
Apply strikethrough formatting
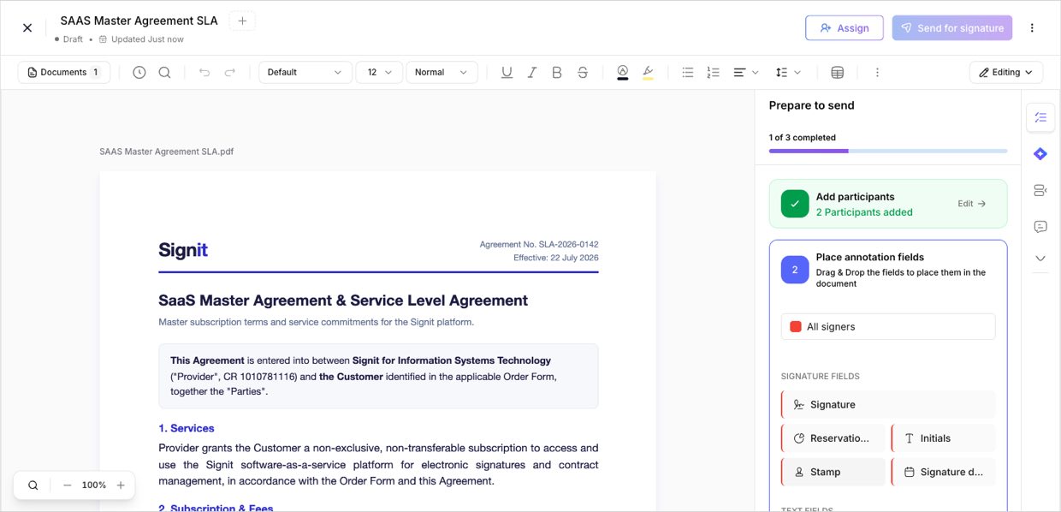click(583, 72)
